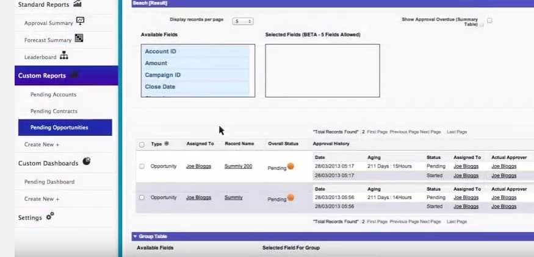The width and height of the screenshot is (534, 257).
Task: Click the Custom Dashboards pie chart icon
Action: tap(86, 163)
